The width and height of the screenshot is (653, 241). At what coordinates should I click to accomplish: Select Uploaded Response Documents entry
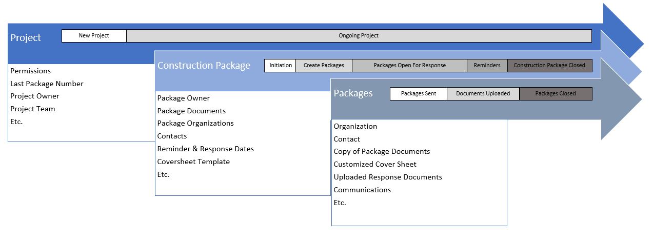pyautogui.click(x=388, y=177)
